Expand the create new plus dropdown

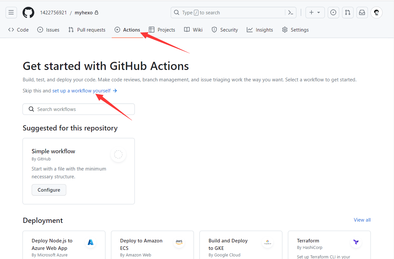coord(315,13)
